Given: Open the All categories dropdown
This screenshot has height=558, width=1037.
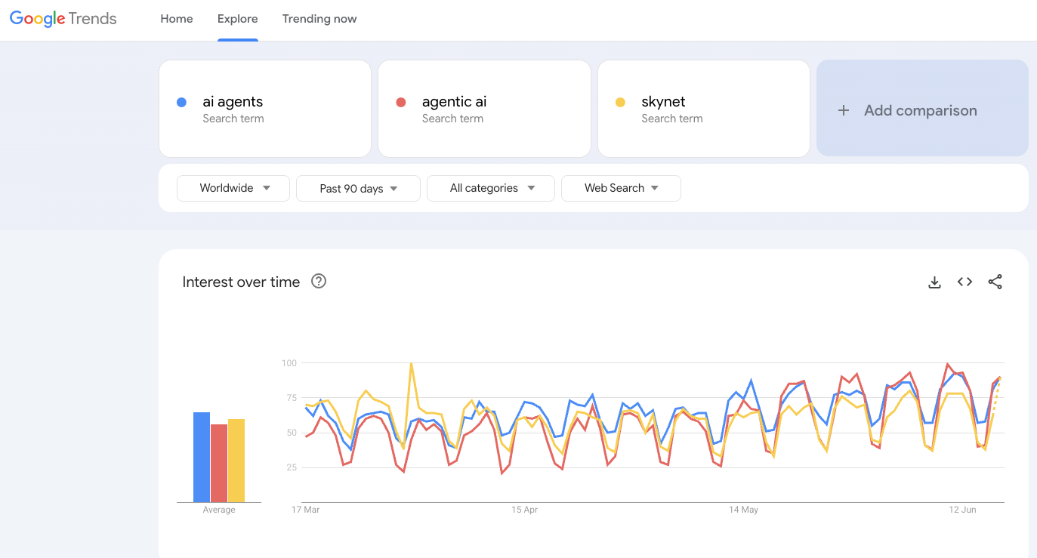Looking at the screenshot, I should coord(491,188).
